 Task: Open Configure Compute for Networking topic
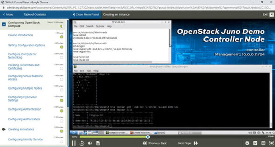pos(22,56)
